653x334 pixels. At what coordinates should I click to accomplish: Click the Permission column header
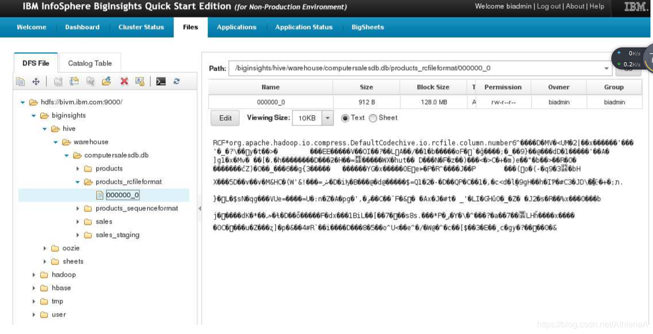click(503, 87)
